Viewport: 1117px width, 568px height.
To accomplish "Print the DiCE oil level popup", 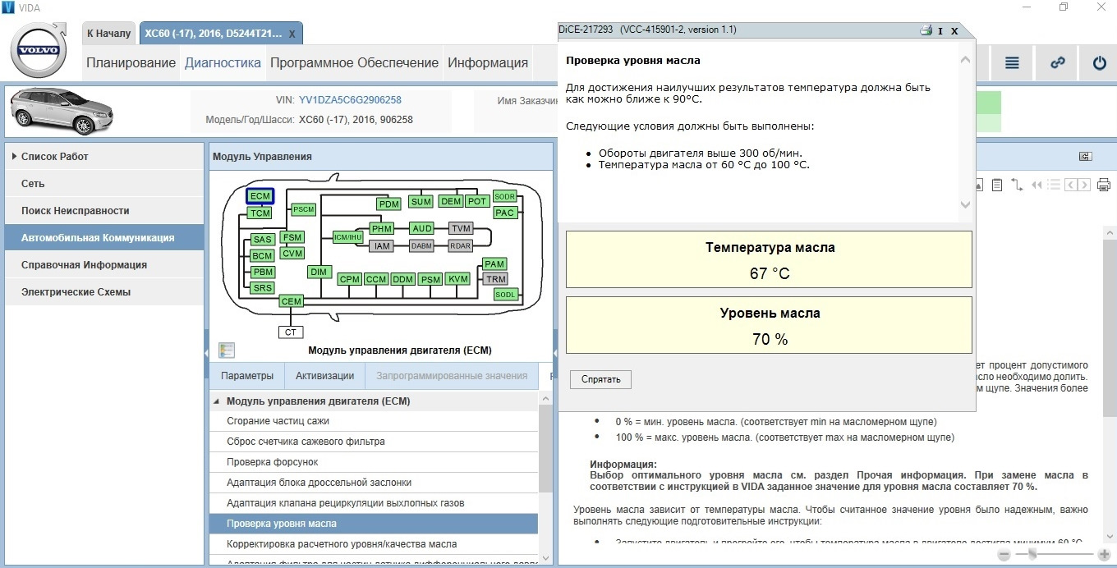I will coord(926,30).
